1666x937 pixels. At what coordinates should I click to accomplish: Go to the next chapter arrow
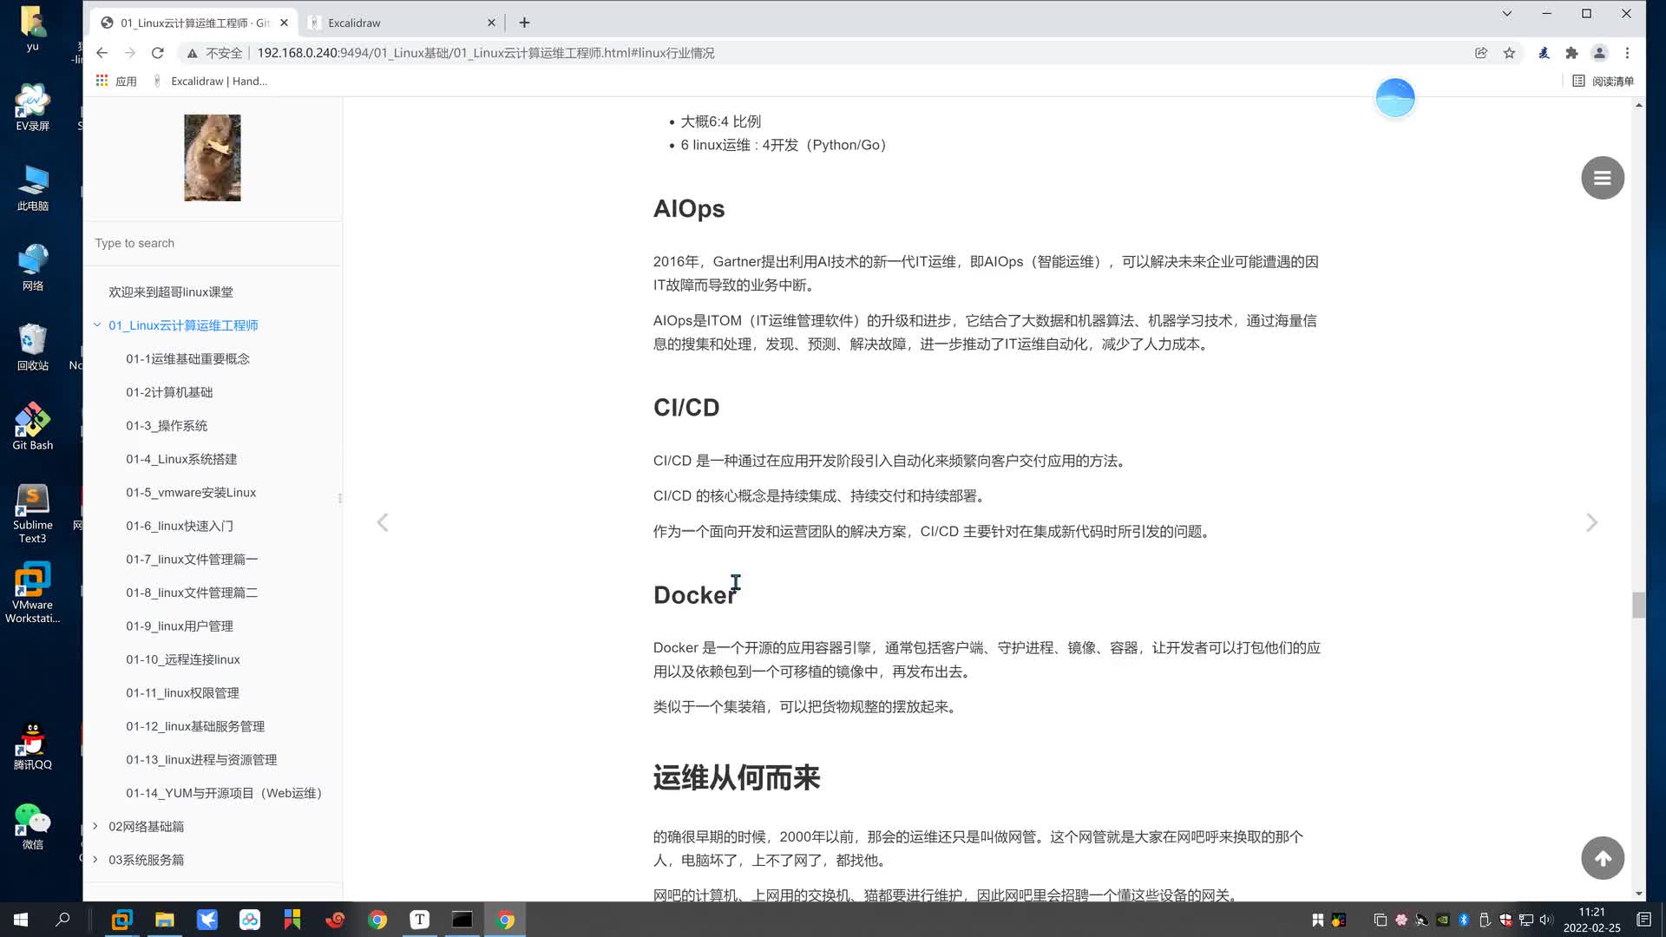1591,522
